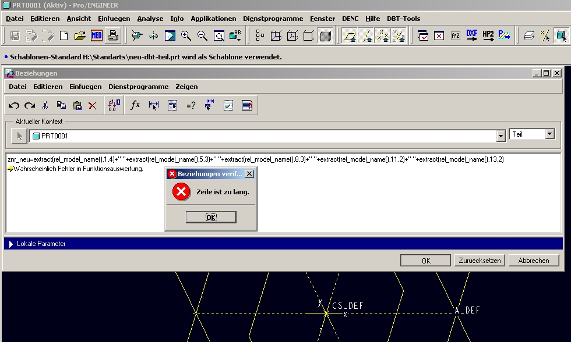This screenshot has width=571, height=342.
Task: Click OK in the error dialog
Action: 211,218
